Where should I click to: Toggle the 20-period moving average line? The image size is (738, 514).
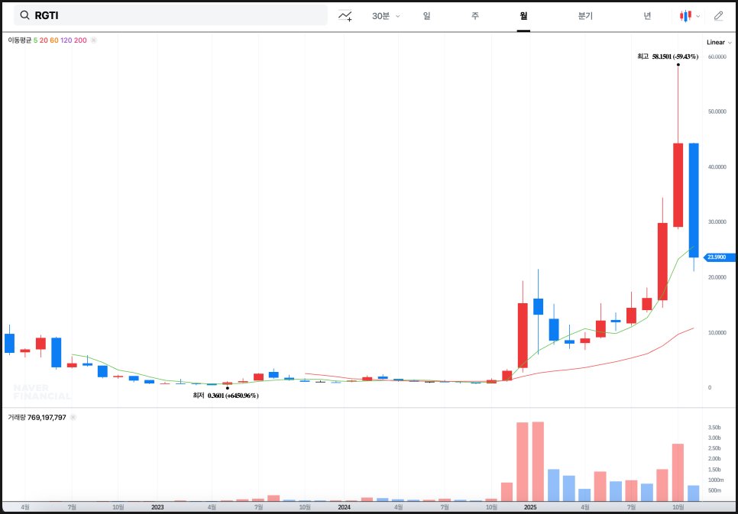[44, 40]
